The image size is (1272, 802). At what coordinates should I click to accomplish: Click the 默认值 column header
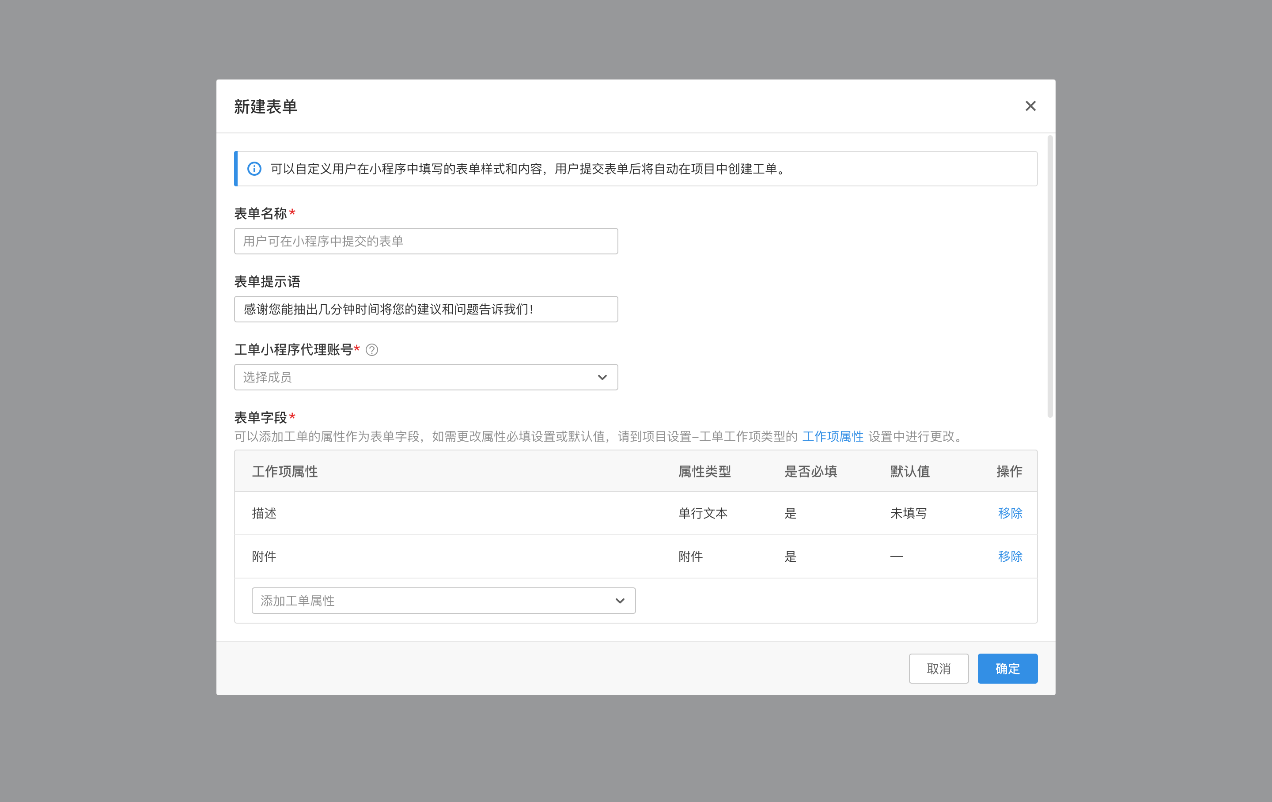tap(910, 471)
